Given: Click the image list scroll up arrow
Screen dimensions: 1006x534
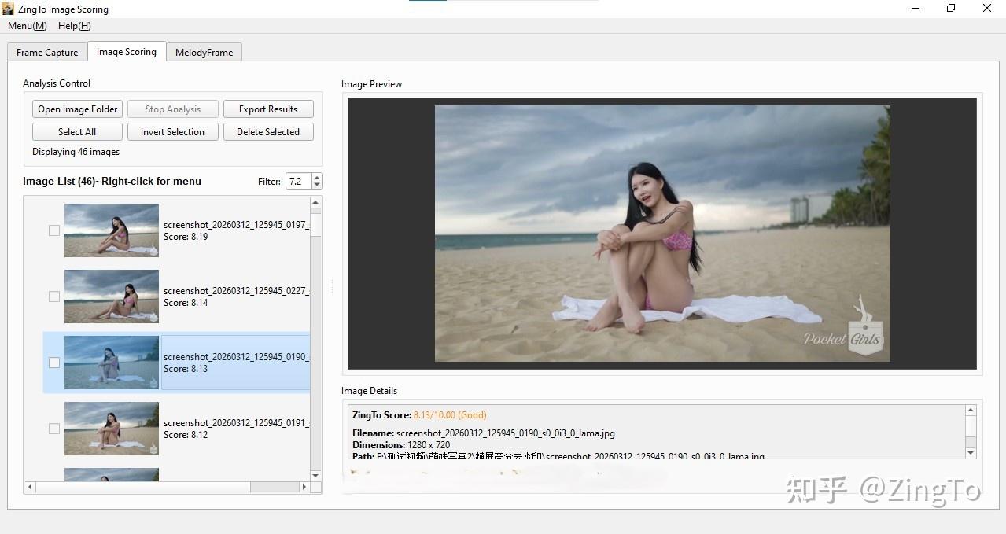Looking at the screenshot, I should click(316, 201).
